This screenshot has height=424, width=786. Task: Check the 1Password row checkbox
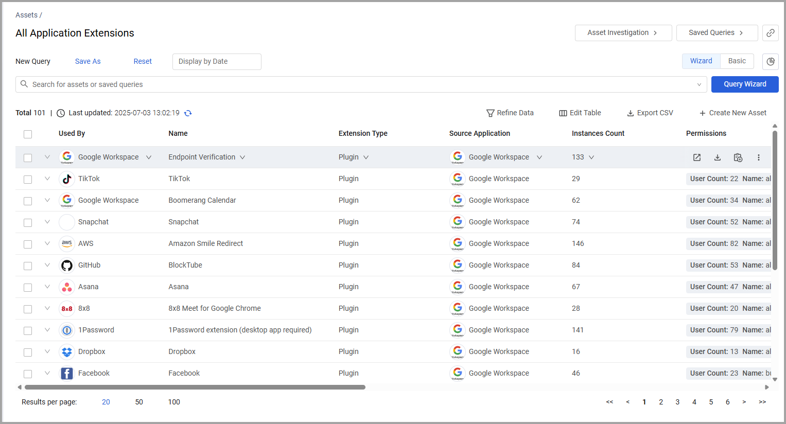click(28, 331)
